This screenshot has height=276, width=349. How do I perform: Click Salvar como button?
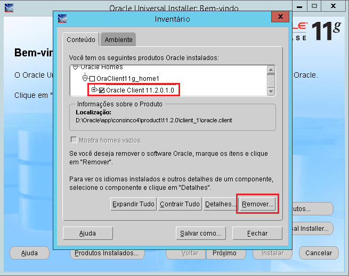coord(201,233)
